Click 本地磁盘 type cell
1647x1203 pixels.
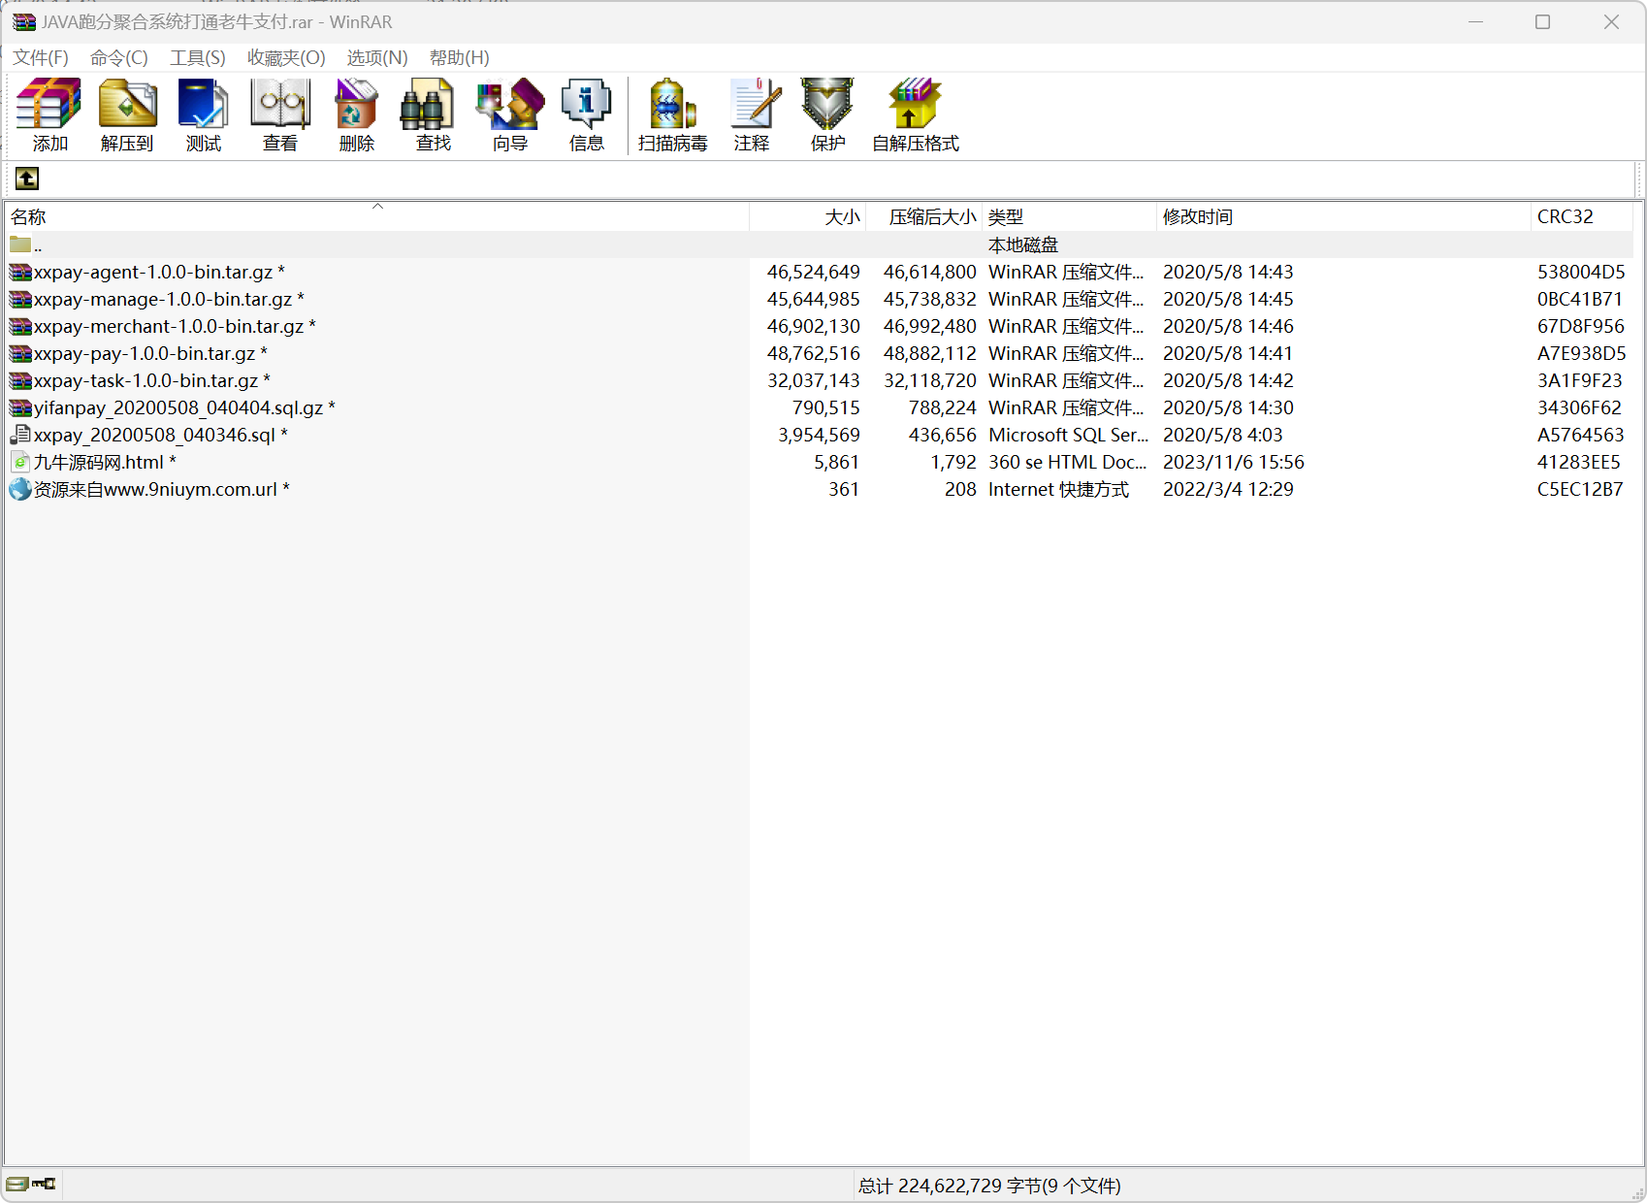click(1022, 244)
